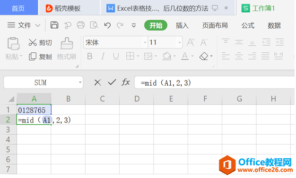This screenshot has width=296, height=178.
Task: Open the Clear eraser dropdown arrow
Action: pyautogui.click(x=211, y=56)
